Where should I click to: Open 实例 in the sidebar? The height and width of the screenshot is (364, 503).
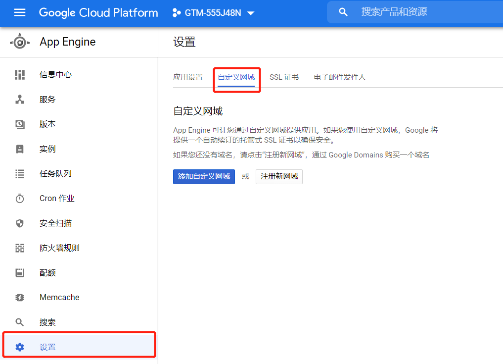79,149
